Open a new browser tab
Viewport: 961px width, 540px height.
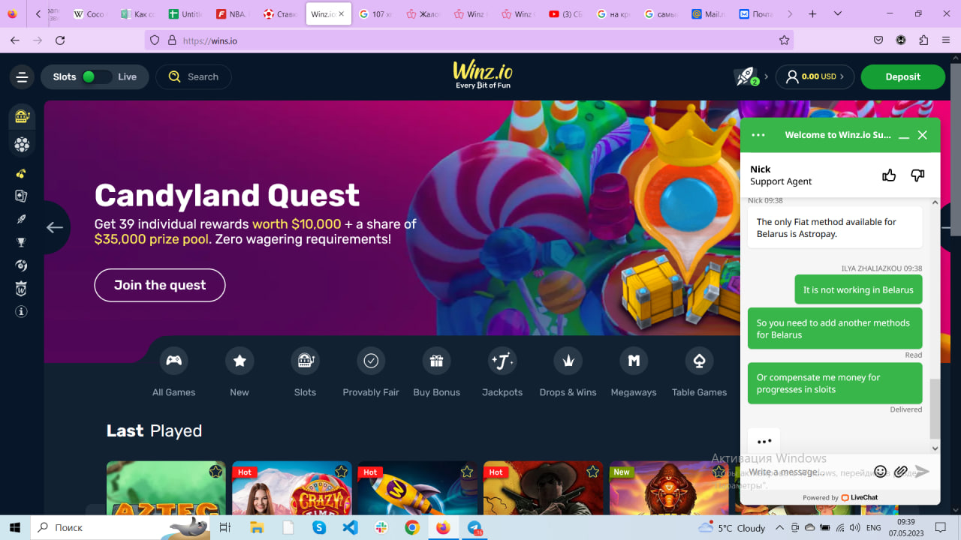click(x=812, y=14)
